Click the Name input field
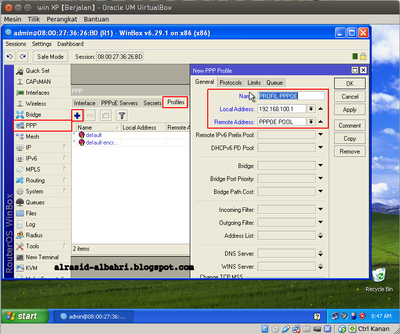 coord(291,96)
